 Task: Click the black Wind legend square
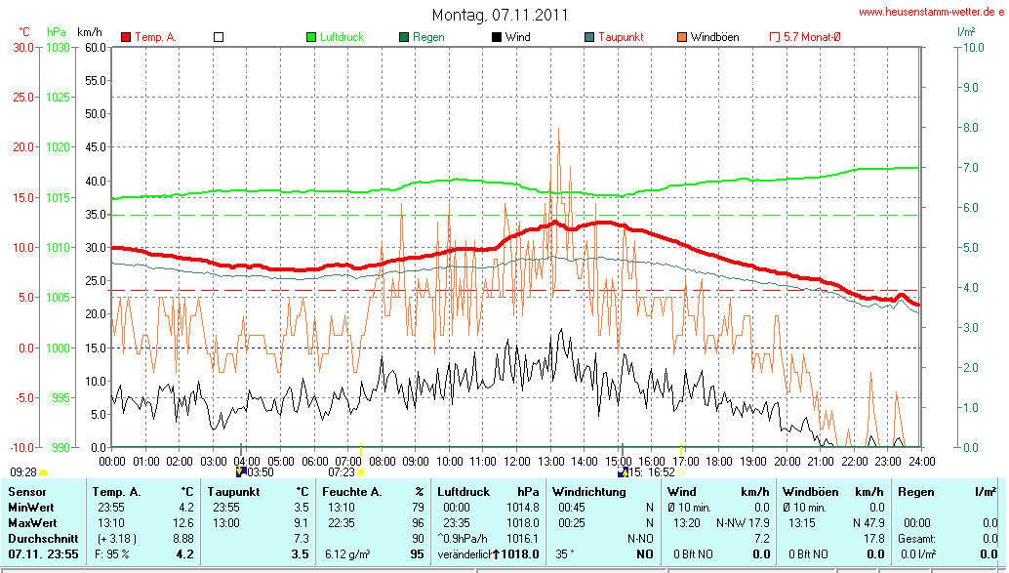tap(497, 37)
